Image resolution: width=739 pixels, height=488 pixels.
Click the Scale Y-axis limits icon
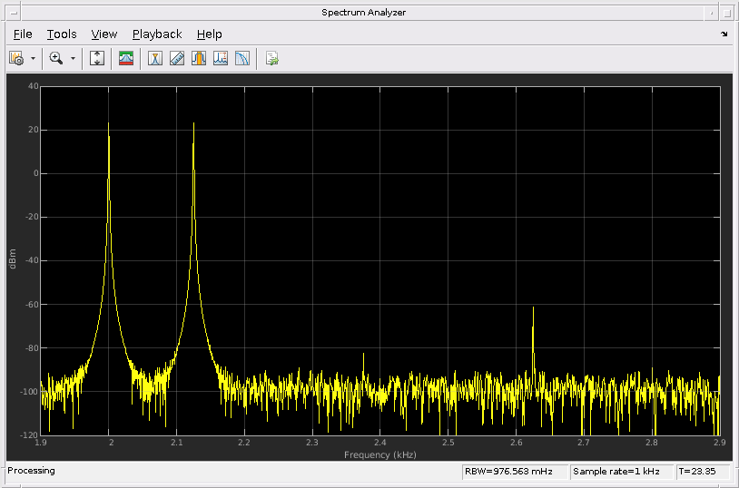coord(98,59)
